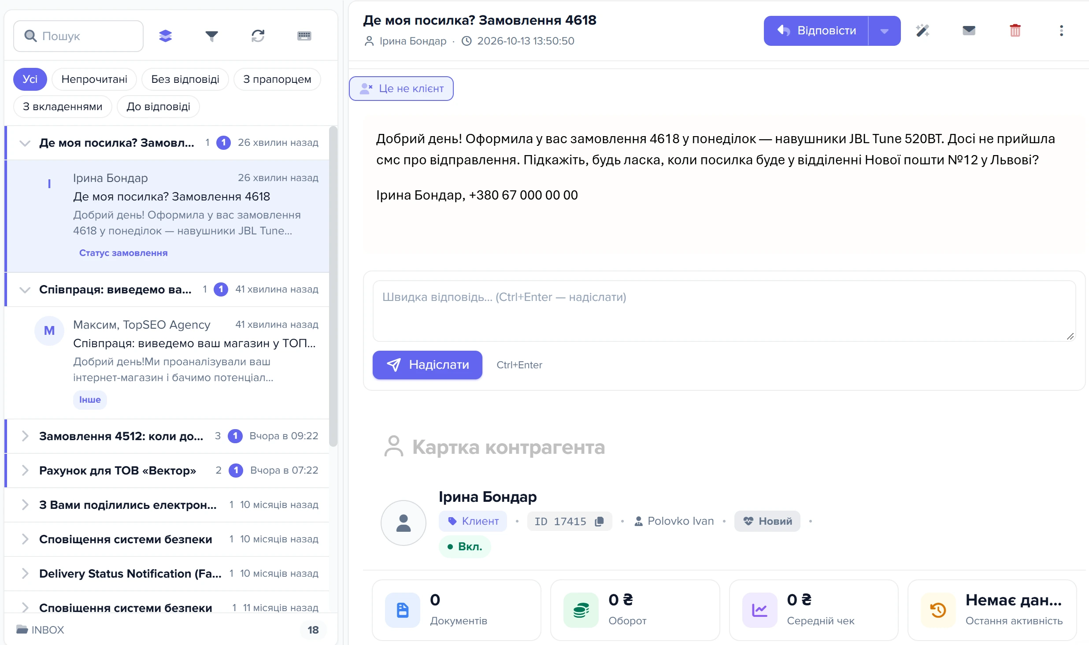Click the contractor avatar placeholder
This screenshot has height=645, width=1089.
point(403,523)
